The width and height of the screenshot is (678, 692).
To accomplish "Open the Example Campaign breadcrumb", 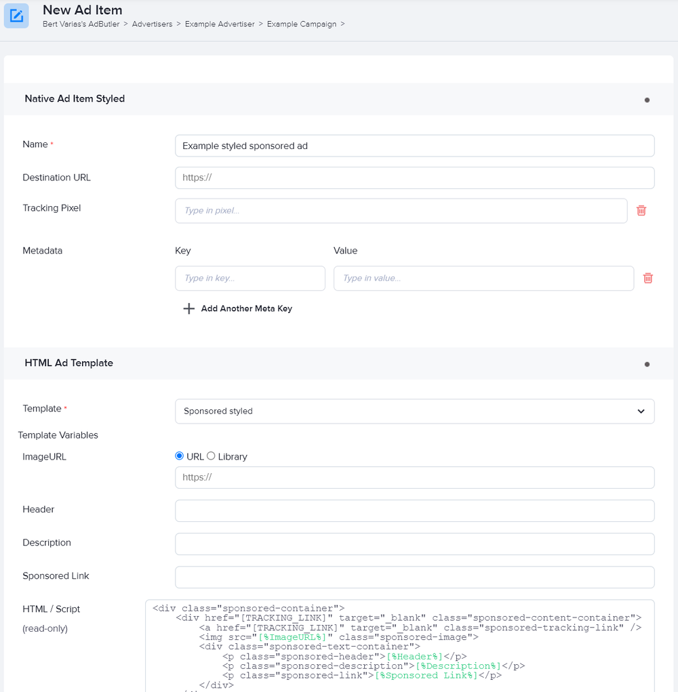I will click(x=302, y=24).
